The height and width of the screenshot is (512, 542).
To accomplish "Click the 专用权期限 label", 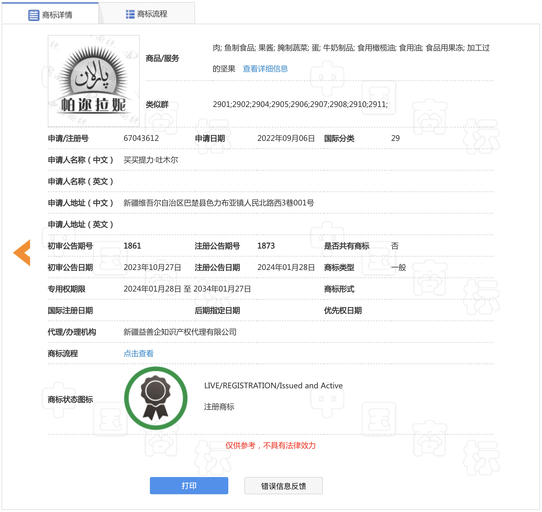I will (67, 289).
